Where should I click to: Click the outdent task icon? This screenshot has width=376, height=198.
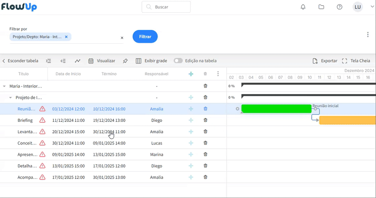point(63,61)
